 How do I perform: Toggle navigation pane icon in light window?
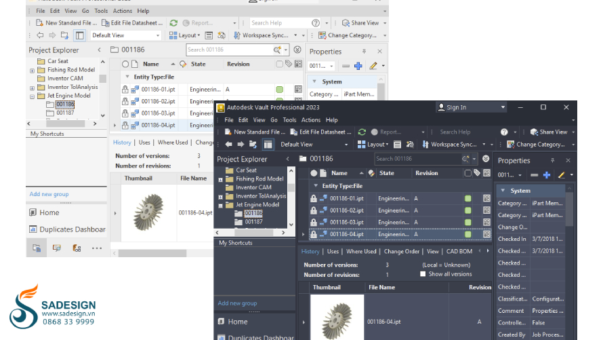(x=79, y=35)
